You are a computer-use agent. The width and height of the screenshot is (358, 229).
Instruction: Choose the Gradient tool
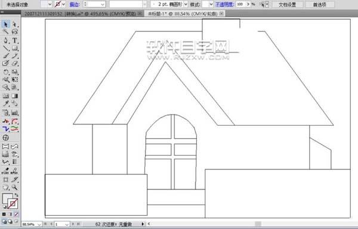[x=14, y=96]
